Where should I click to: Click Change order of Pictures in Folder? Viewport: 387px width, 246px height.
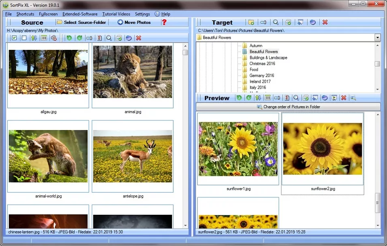point(288,107)
